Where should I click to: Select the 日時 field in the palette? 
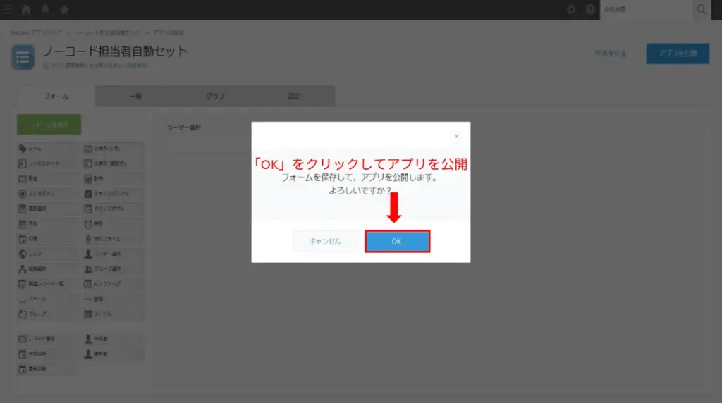(x=48, y=239)
